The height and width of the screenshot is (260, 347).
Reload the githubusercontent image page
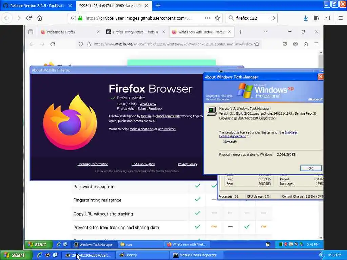[x=29, y=18]
